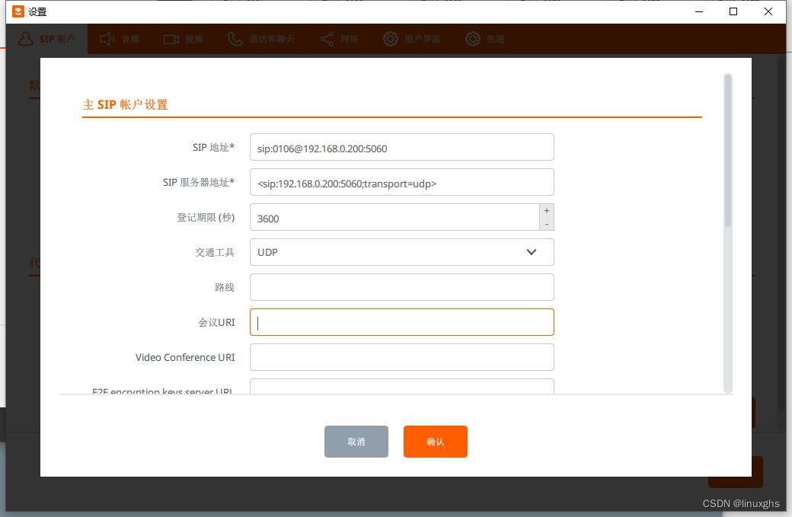
Task: Click the gear icon for 用户界面 settings
Action: pyautogui.click(x=391, y=39)
